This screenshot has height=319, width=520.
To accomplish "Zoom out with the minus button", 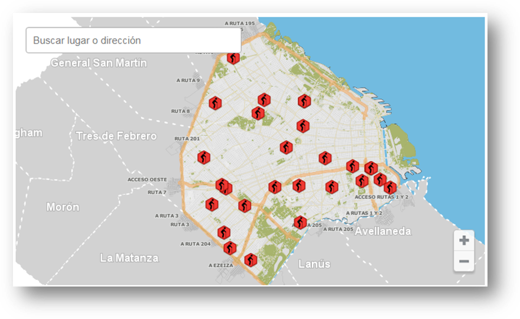I will point(464,261).
